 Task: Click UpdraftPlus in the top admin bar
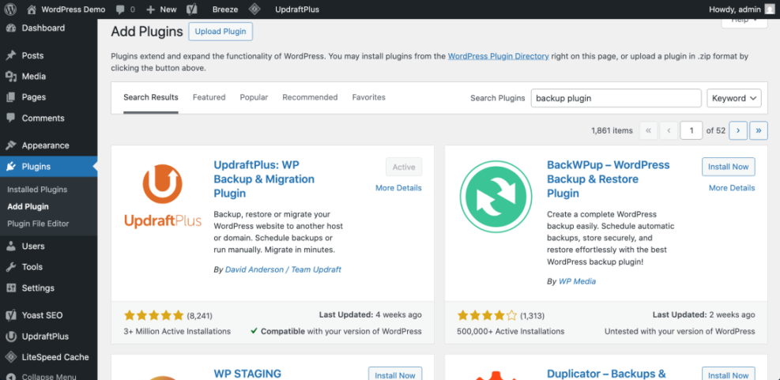click(x=297, y=9)
